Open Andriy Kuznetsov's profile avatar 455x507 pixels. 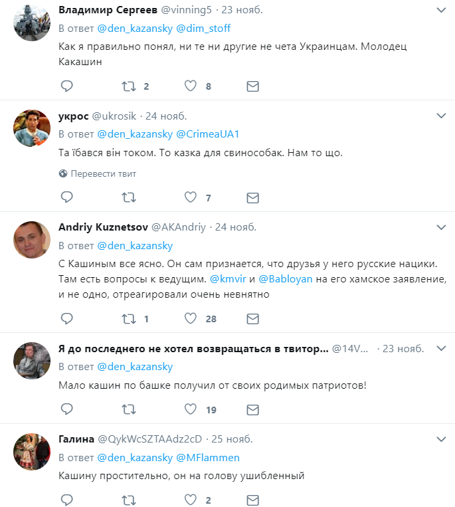click(x=32, y=239)
